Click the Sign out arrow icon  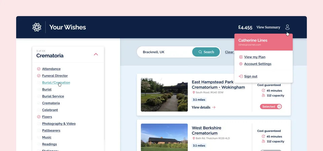point(241,77)
